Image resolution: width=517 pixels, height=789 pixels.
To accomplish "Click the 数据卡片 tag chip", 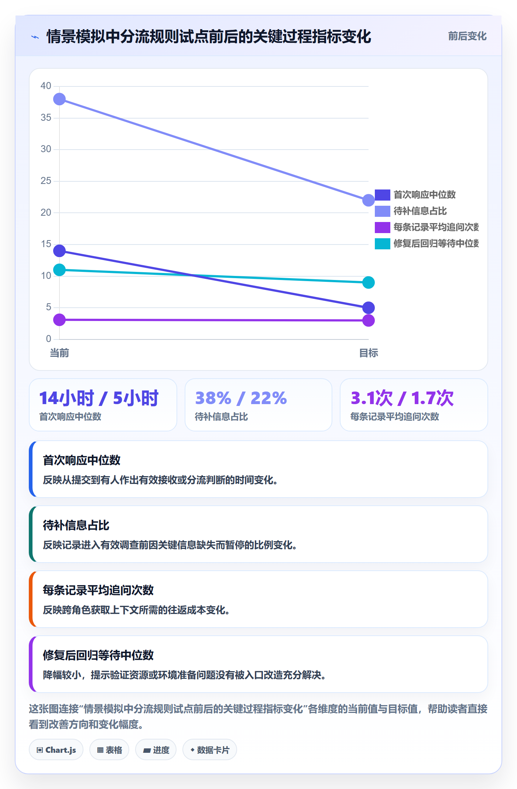I will click(210, 750).
